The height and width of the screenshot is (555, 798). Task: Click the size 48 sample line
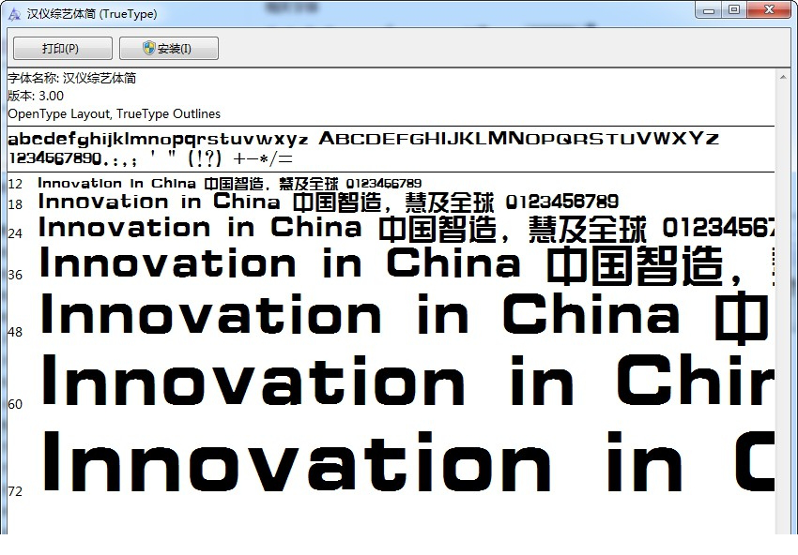click(x=407, y=317)
